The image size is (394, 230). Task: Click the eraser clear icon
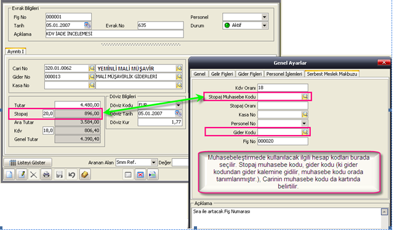pyautogui.click(x=85, y=174)
